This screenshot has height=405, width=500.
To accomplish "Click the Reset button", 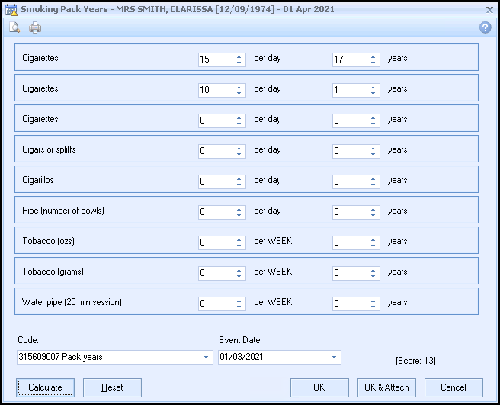I will click(x=112, y=387).
